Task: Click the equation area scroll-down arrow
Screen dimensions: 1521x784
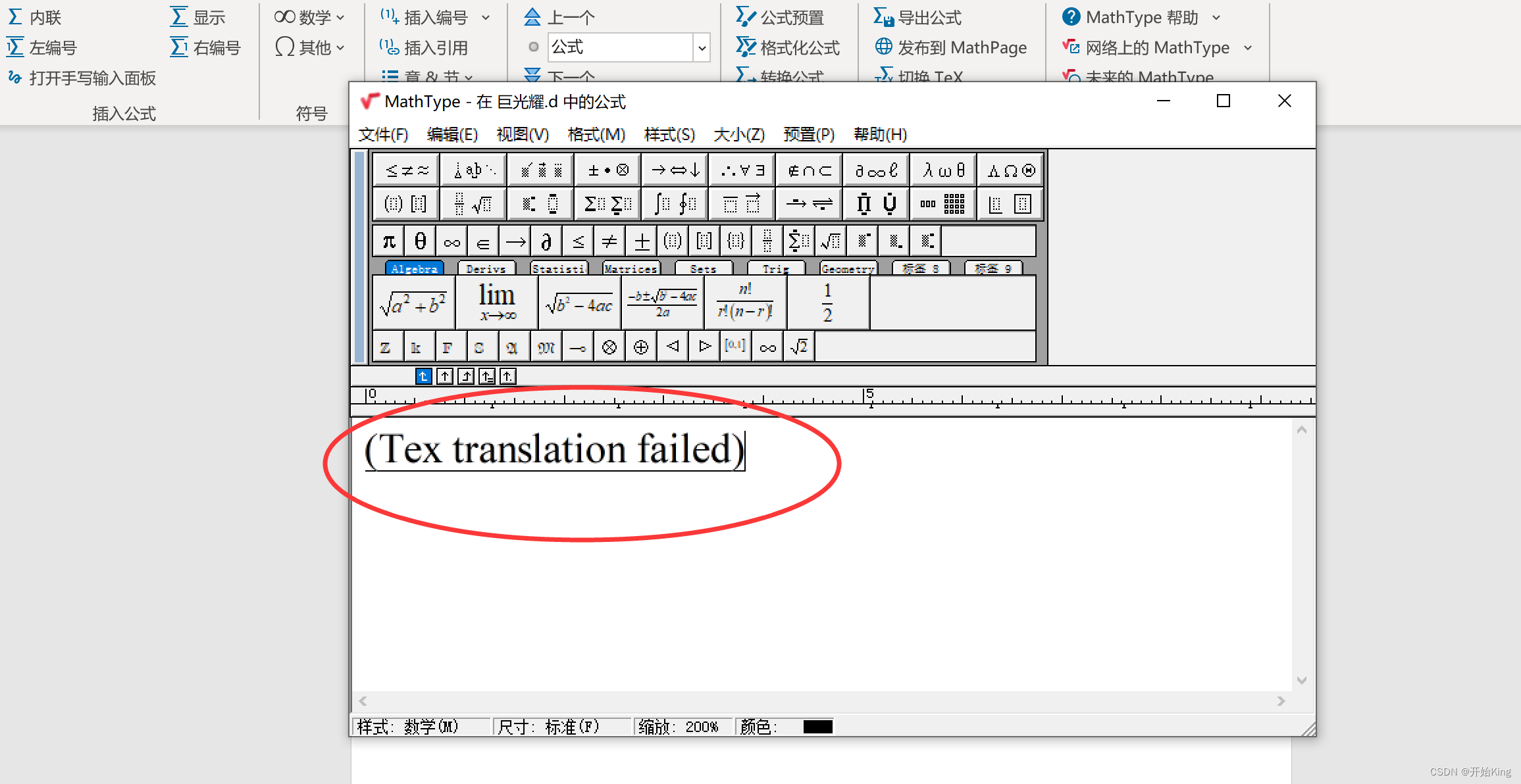Action: [1301, 679]
